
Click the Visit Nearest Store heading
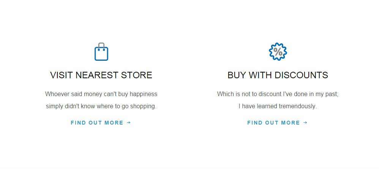(x=101, y=75)
